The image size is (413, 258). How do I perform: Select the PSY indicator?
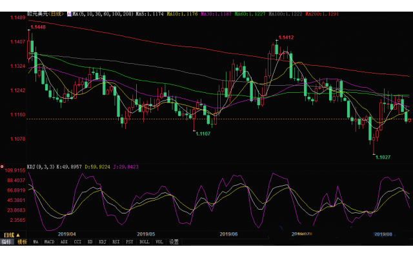129,242
